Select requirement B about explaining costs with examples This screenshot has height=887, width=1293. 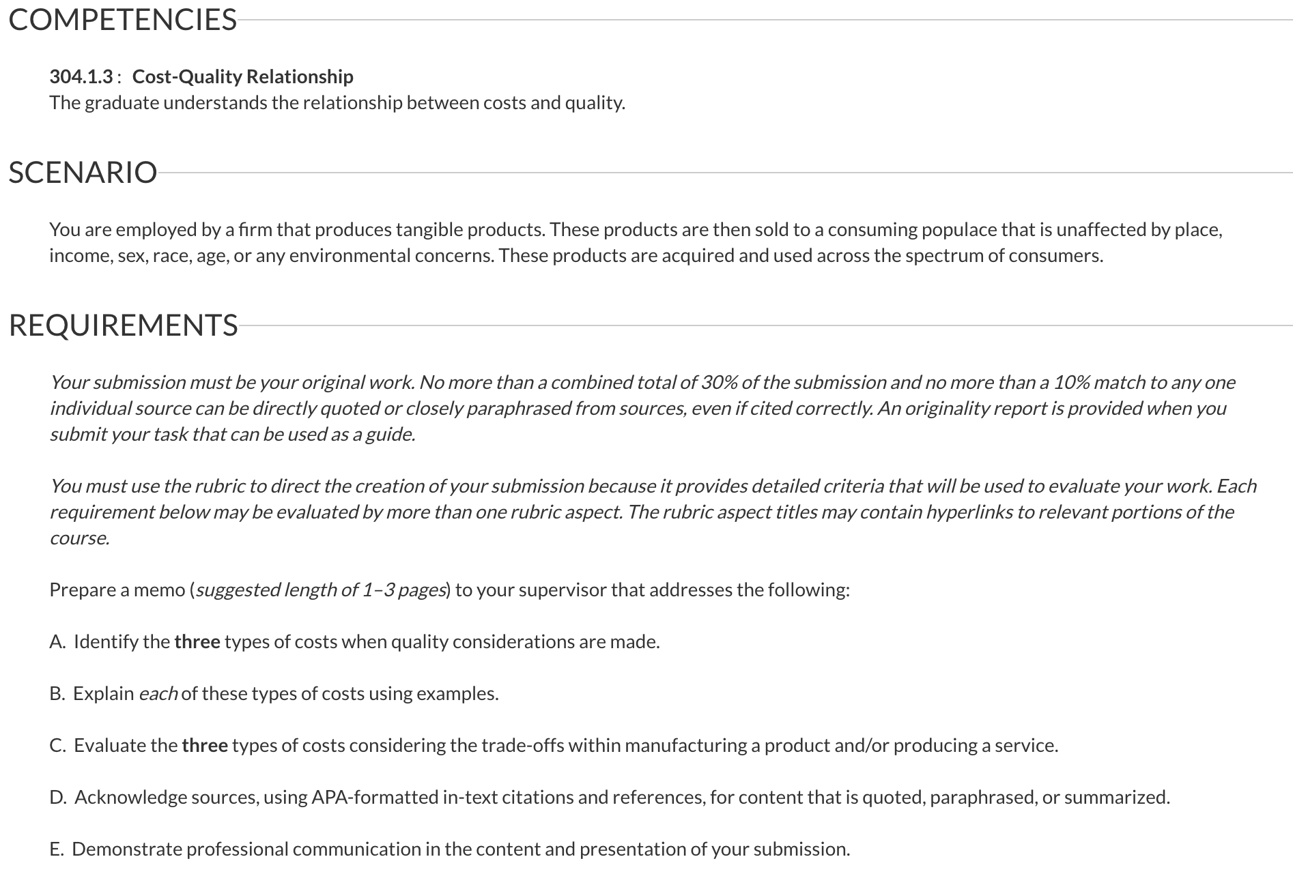(274, 693)
